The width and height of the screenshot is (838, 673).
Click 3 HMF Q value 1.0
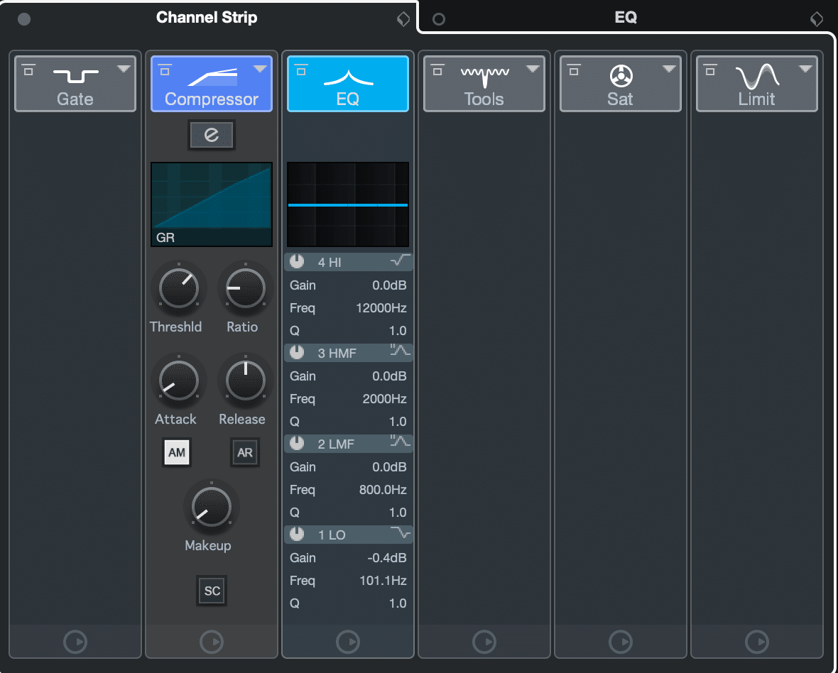(398, 422)
